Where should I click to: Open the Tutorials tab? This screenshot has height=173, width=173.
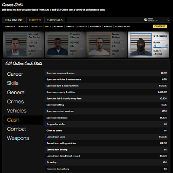(55, 20)
